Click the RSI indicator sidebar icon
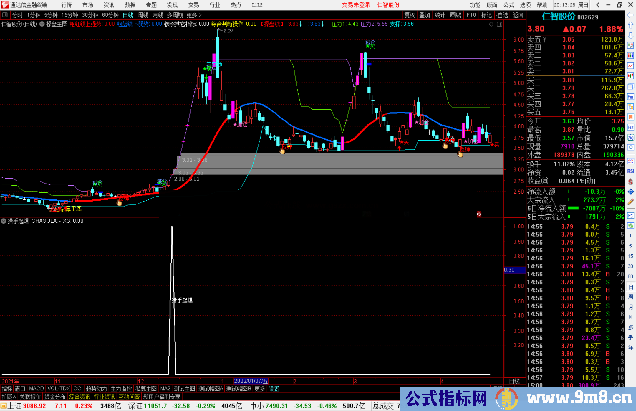Viewport: 636px width, 411px height. (x=630, y=171)
